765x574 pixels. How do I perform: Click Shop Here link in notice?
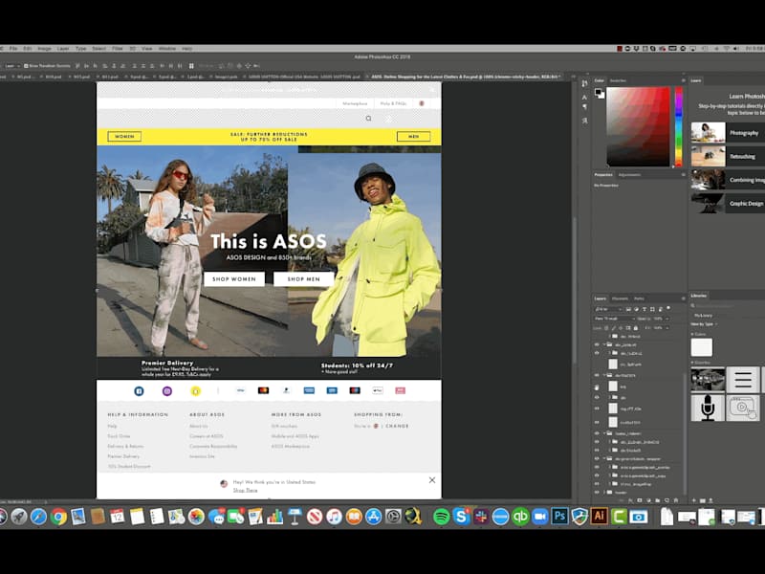tap(245, 490)
